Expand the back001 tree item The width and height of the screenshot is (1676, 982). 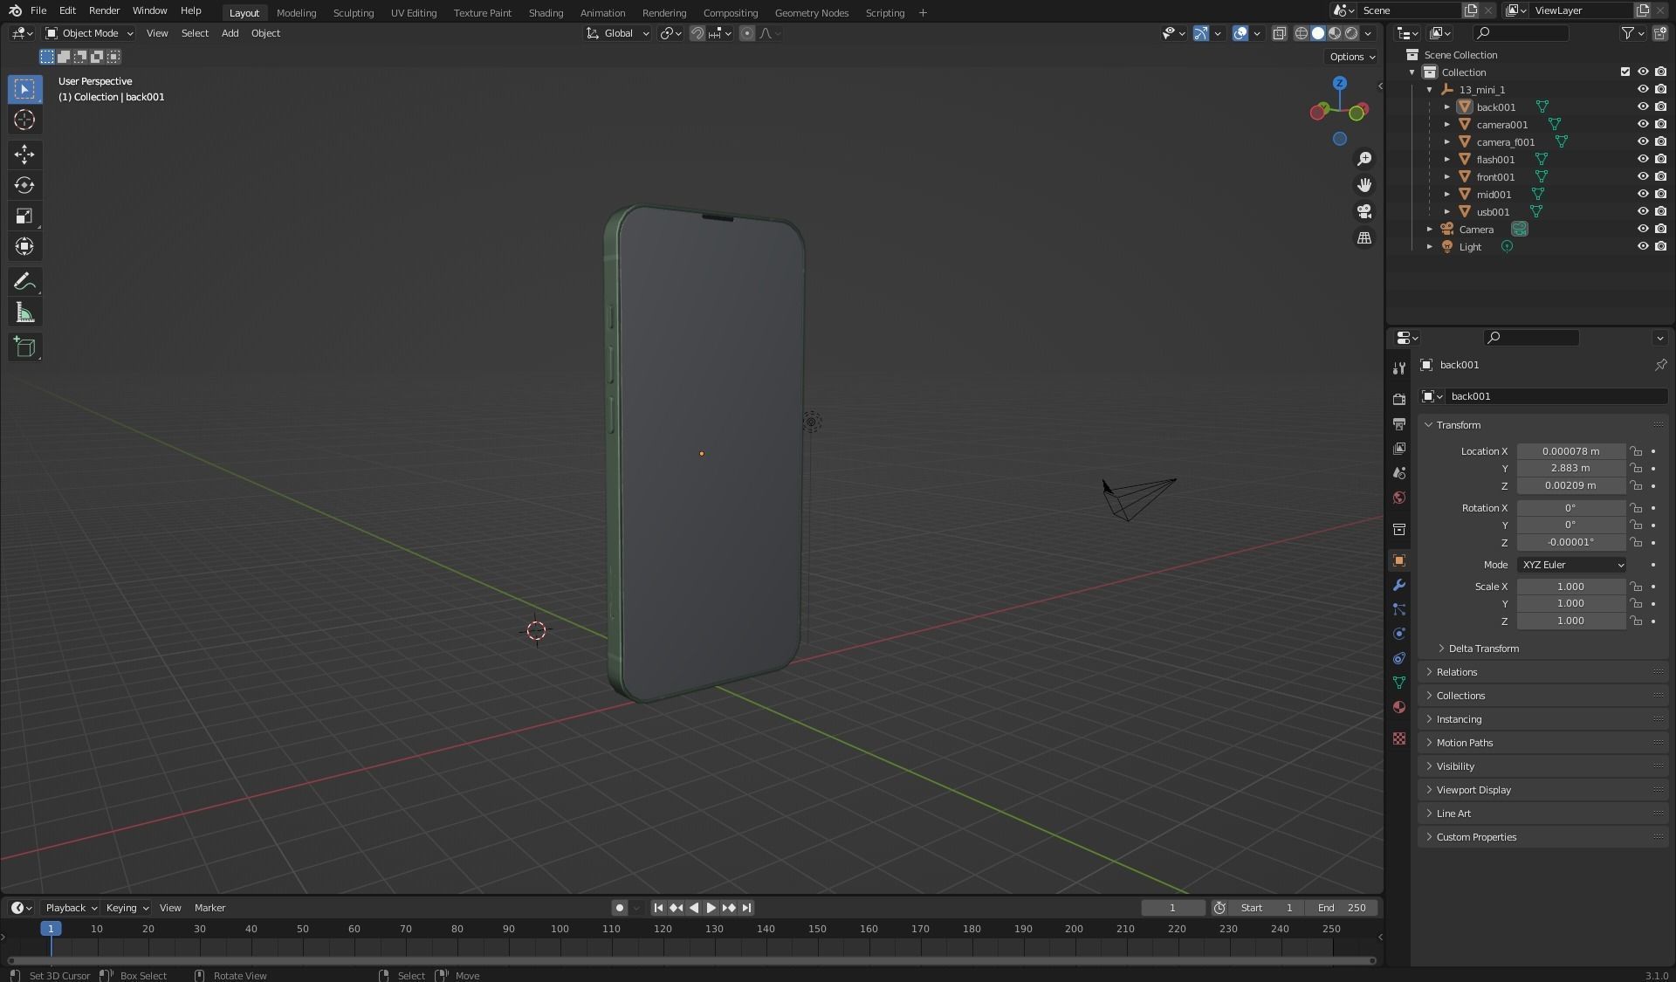point(1446,106)
